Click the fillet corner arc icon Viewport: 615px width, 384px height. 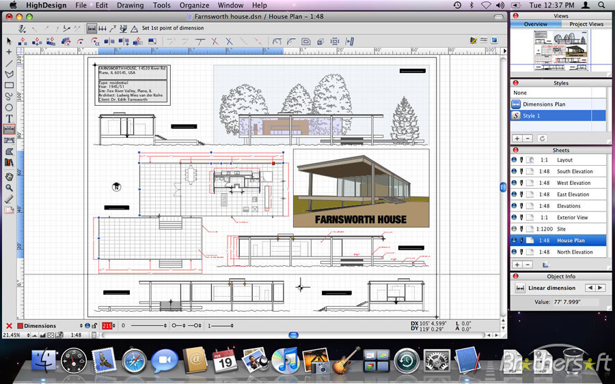click(x=291, y=41)
